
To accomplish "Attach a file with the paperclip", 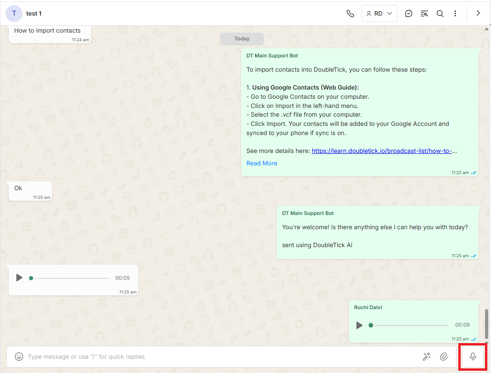I will [444, 356].
